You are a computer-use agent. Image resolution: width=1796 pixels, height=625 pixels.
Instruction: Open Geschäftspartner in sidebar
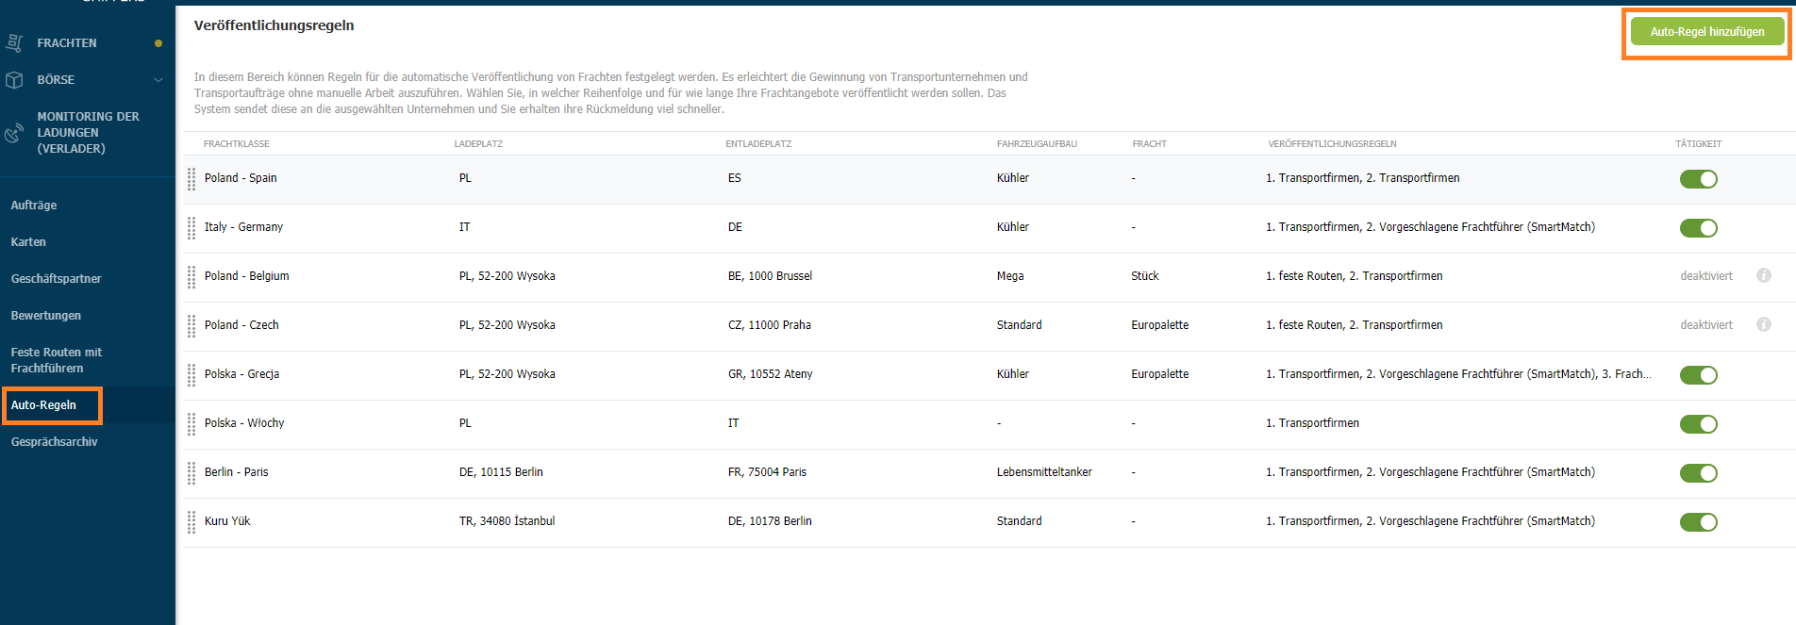click(56, 279)
